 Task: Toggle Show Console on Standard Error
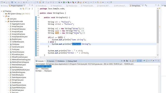click(x=141, y=61)
